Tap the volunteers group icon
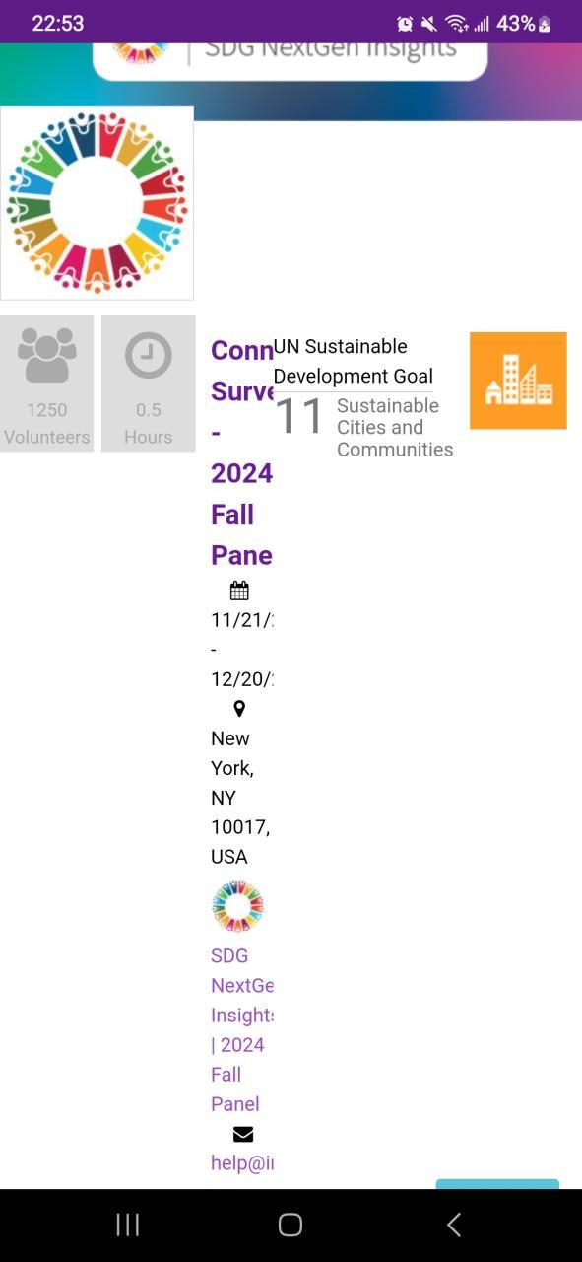 click(47, 356)
